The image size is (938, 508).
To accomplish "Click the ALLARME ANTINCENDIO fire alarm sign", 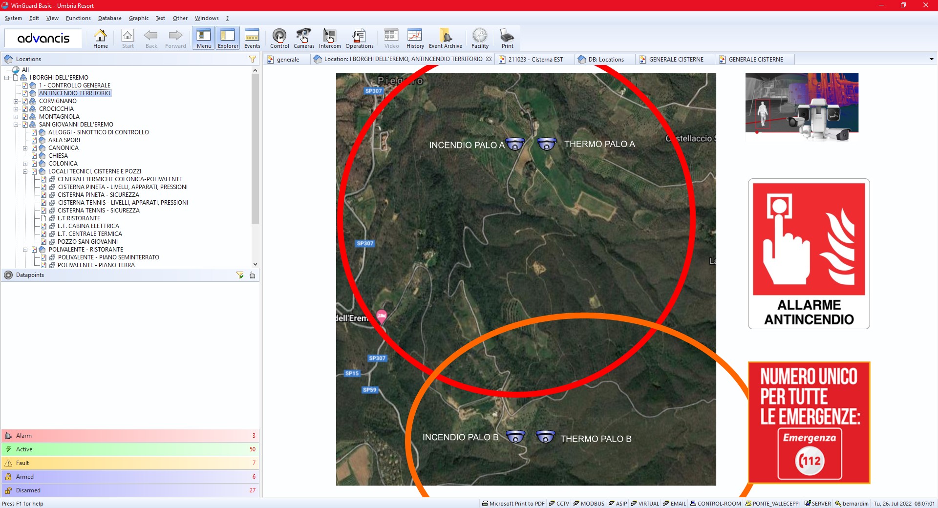I will tap(809, 254).
